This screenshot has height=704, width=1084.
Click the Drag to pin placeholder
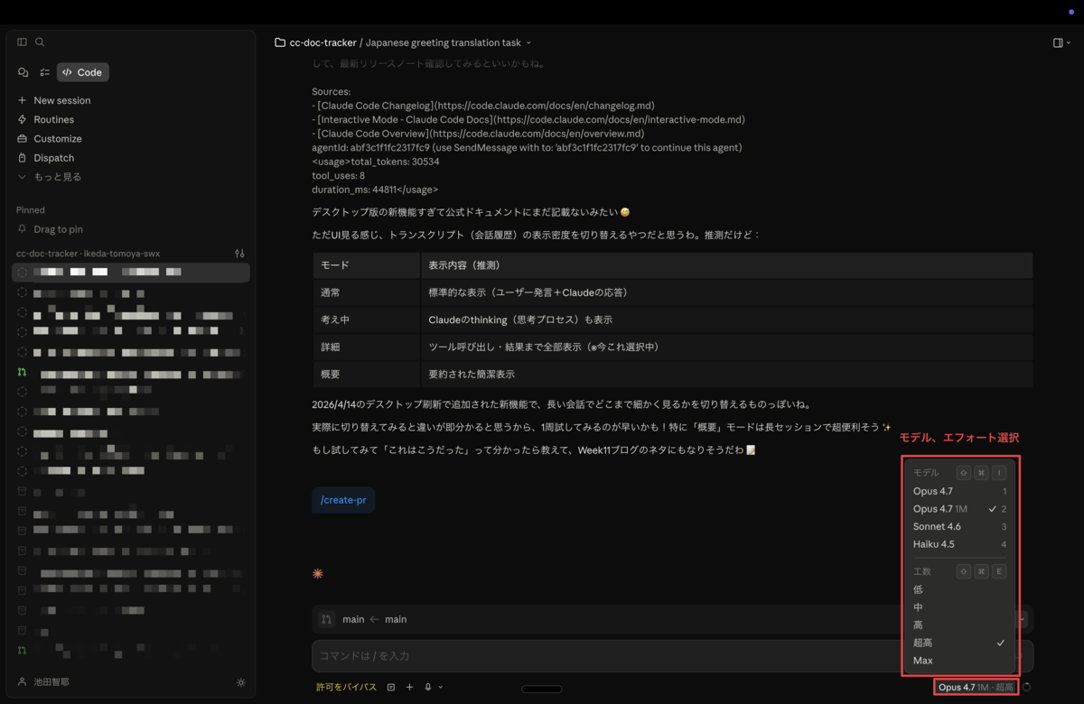pos(51,229)
